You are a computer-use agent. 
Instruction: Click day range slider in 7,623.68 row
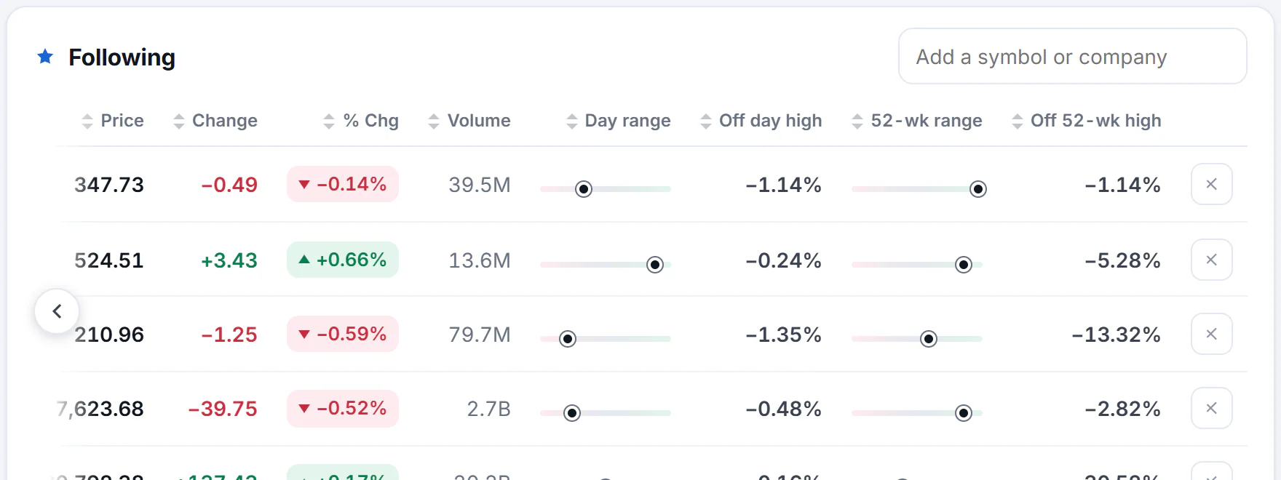pos(606,413)
